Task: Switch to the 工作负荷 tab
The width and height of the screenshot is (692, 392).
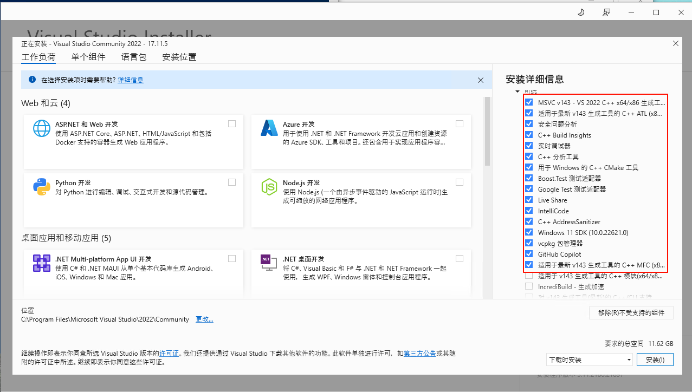Action: (38, 57)
